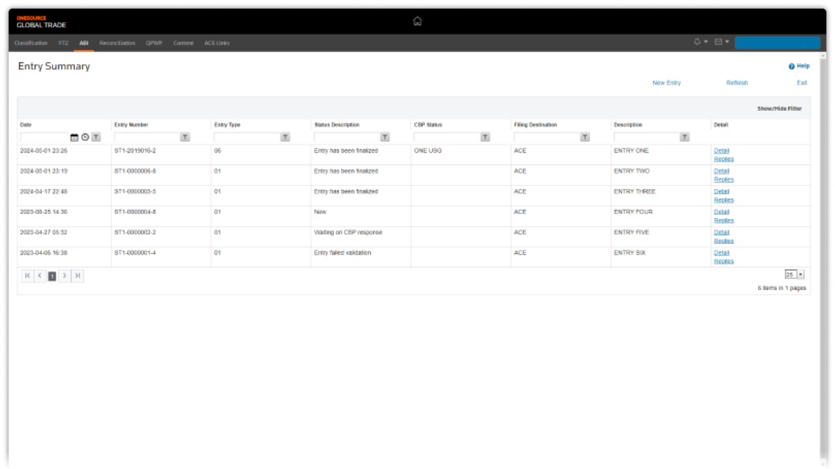Open the mail envelope menu
This screenshot has height=469, width=835.
coord(718,42)
